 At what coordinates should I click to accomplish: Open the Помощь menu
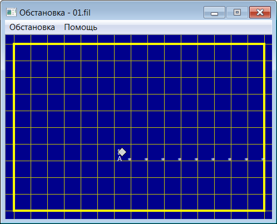click(x=81, y=27)
